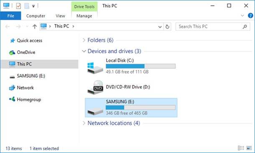The height and width of the screenshot is (153, 255).
Task: Collapse the ribbon with the chevron
Action: pyautogui.click(x=242, y=15)
